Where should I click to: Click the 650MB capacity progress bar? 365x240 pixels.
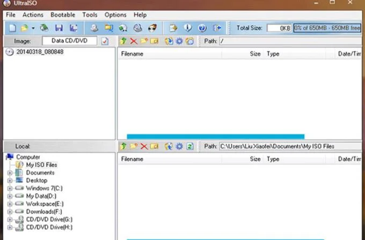(x=327, y=28)
